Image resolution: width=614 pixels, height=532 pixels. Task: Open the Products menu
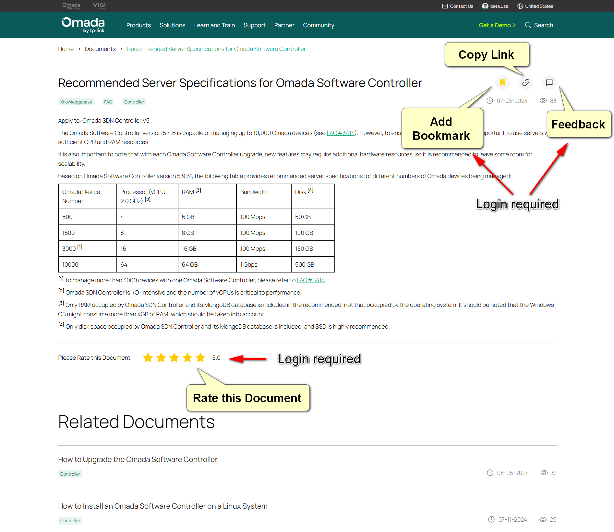point(138,25)
